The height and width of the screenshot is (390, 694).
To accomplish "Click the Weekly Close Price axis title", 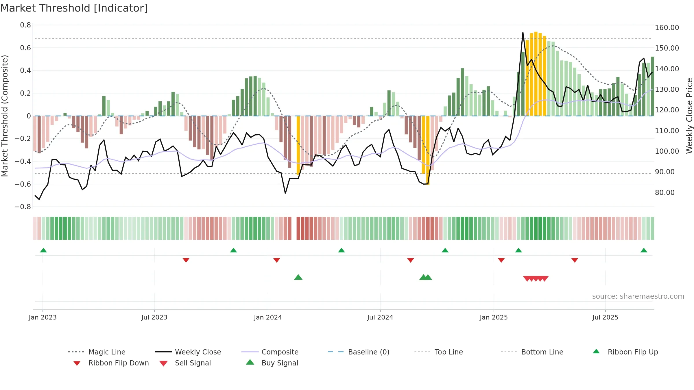I will [x=690, y=116].
